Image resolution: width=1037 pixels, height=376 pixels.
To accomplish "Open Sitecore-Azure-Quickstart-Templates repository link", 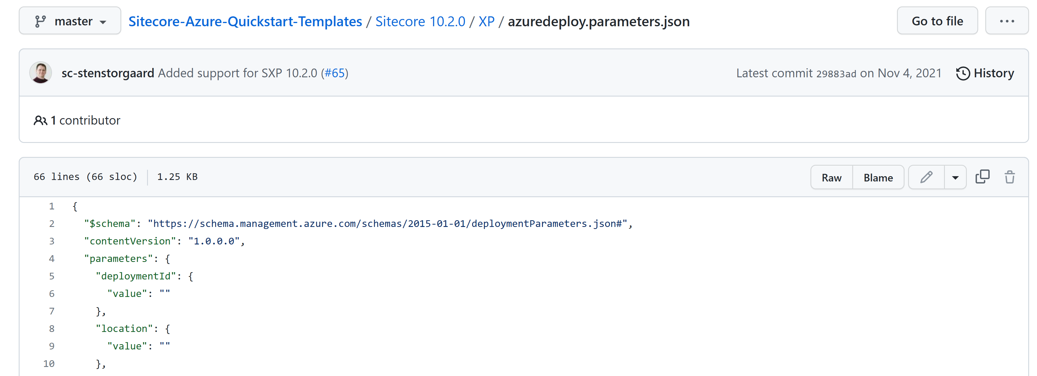I will [245, 21].
